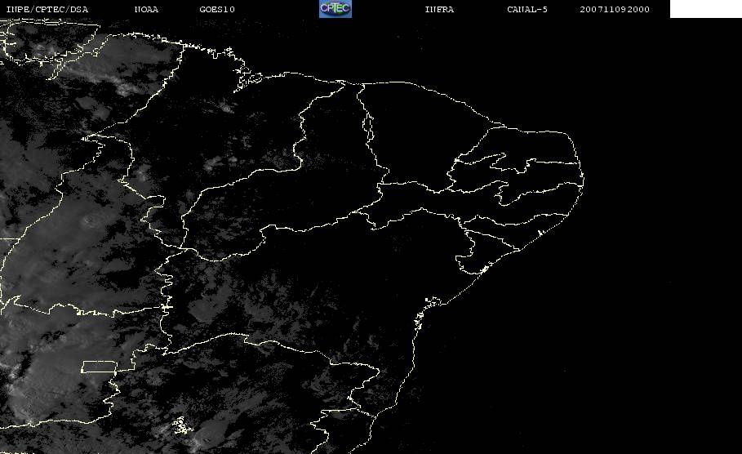
Task: Select the small Sergipe state region
Action: (x=472, y=261)
